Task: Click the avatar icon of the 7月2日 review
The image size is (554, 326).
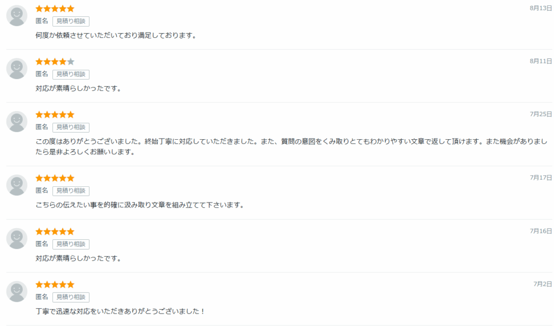Action: coord(17,291)
